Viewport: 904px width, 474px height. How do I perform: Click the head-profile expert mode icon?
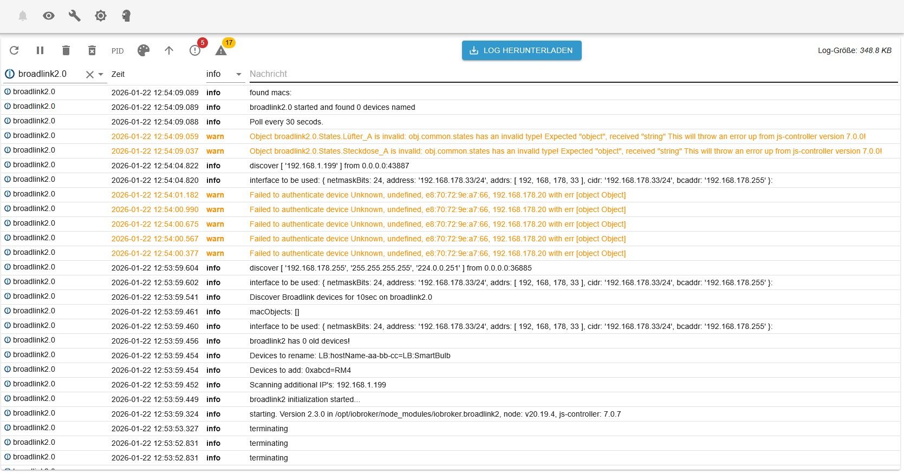click(126, 16)
